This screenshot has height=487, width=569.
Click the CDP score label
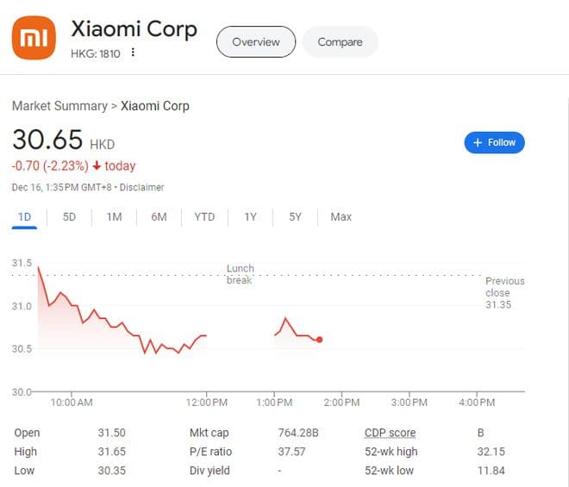[390, 433]
